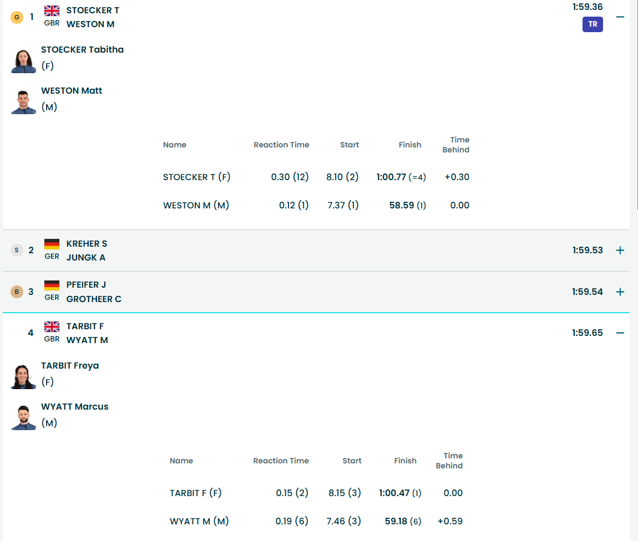Click rank 4 team name WYATT M
Viewport: 638px width, 541px height.
click(x=87, y=340)
